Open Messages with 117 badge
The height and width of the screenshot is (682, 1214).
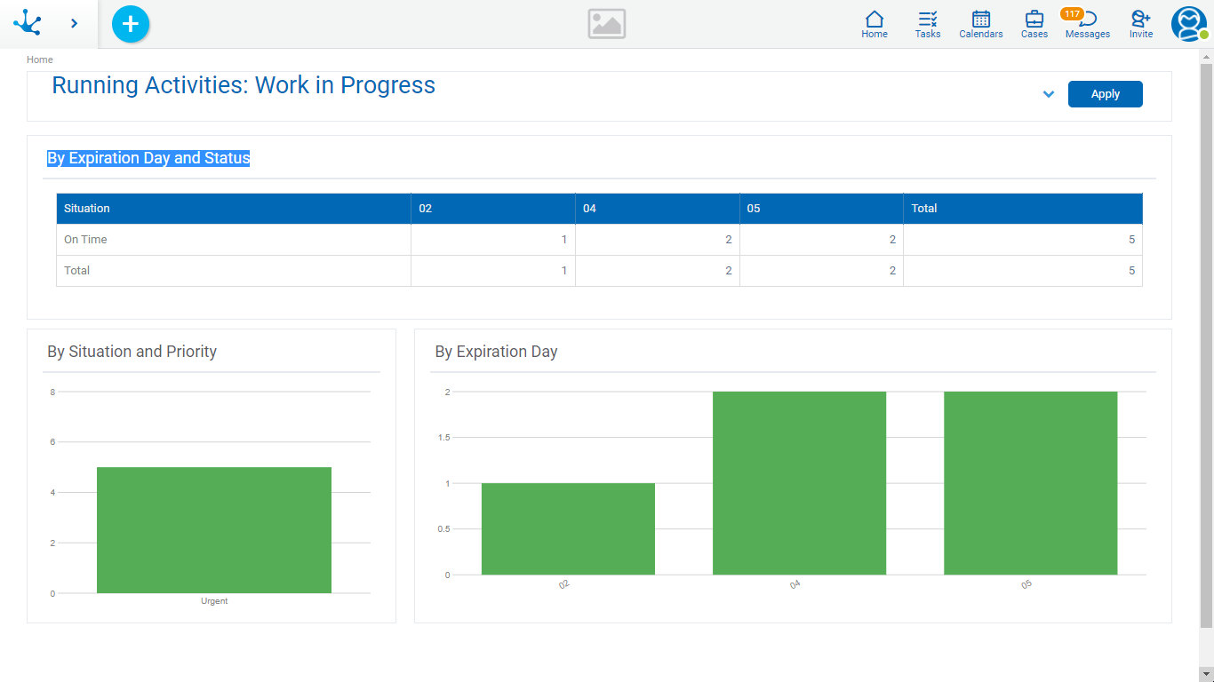pyautogui.click(x=1087, y=24)
